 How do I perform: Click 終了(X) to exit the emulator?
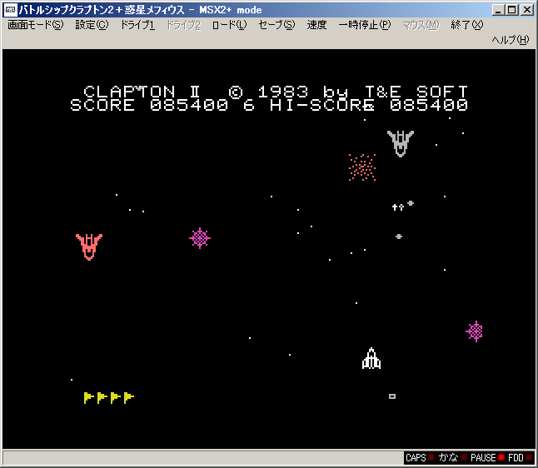[x=466, y=25]
